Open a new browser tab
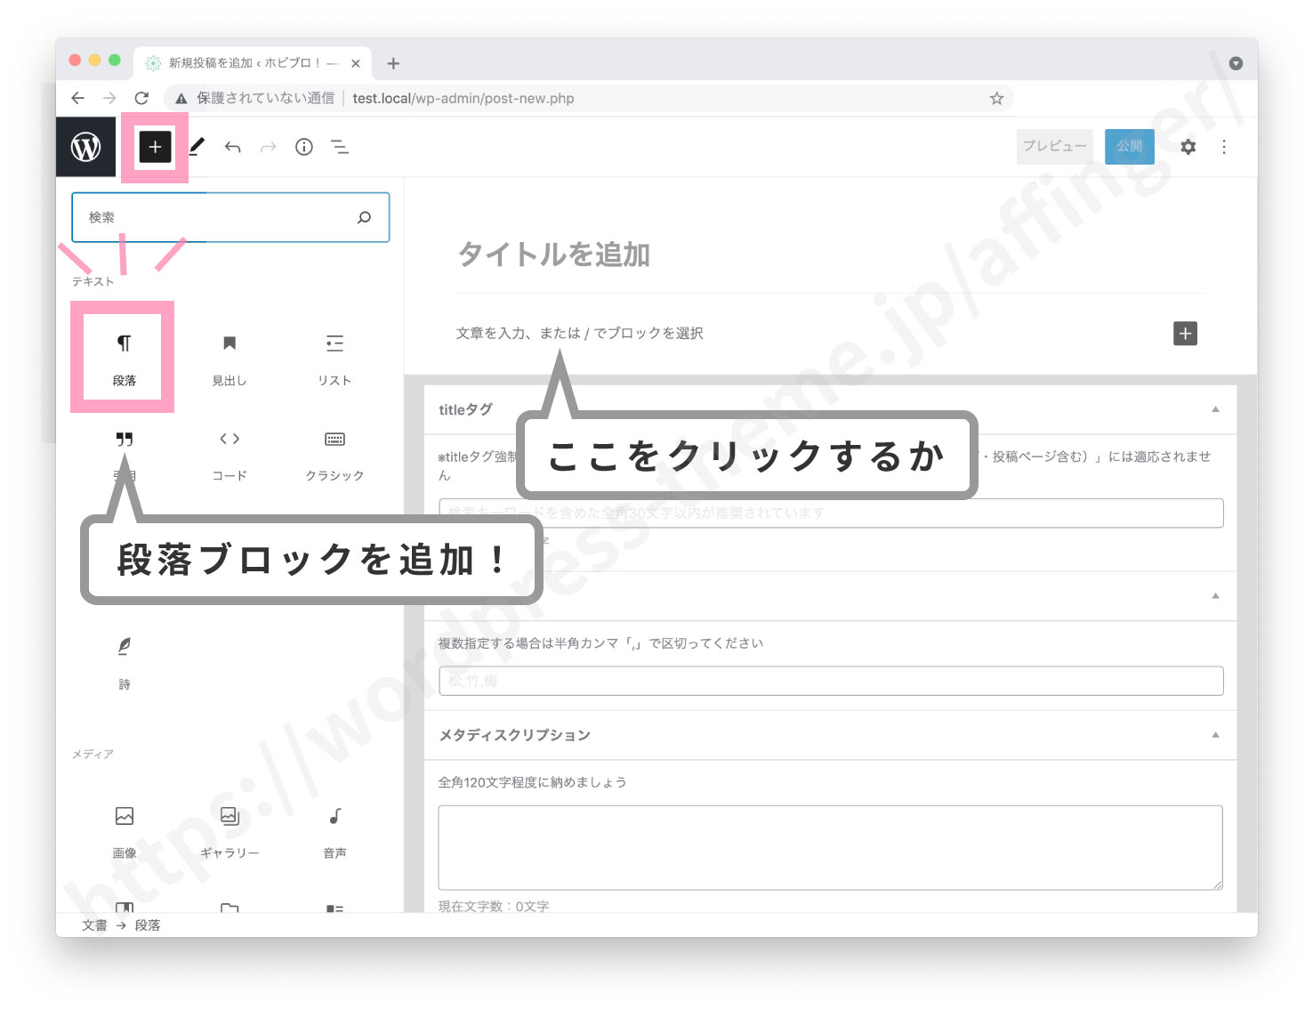Image resolution: width=1313 pixels, height=1010 pixels. (393, 63)
